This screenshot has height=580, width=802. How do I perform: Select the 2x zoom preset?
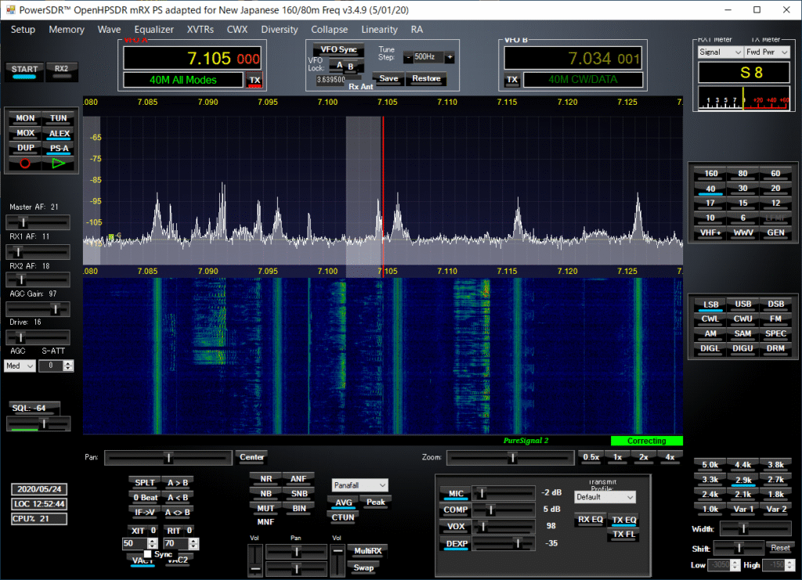(643, 456)
